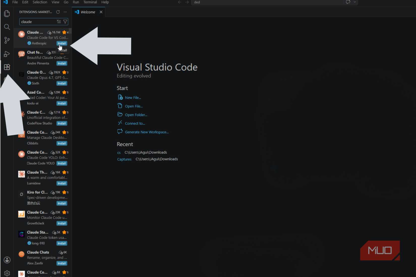Open the Run and Debug icon
The image size is (416, 277).
(x=7, y=54)
